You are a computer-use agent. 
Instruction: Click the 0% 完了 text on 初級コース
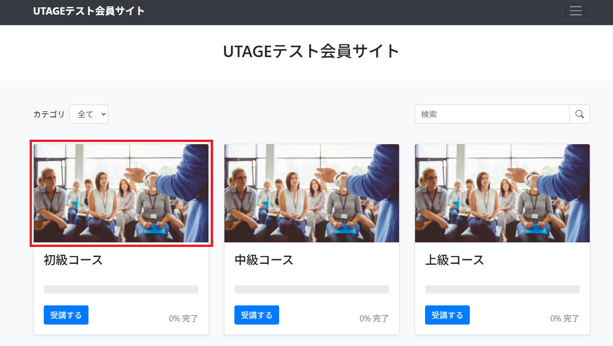click(x=183, y=319)
